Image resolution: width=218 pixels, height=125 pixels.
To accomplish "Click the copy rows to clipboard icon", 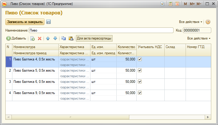I will click(x=64, y=38).
